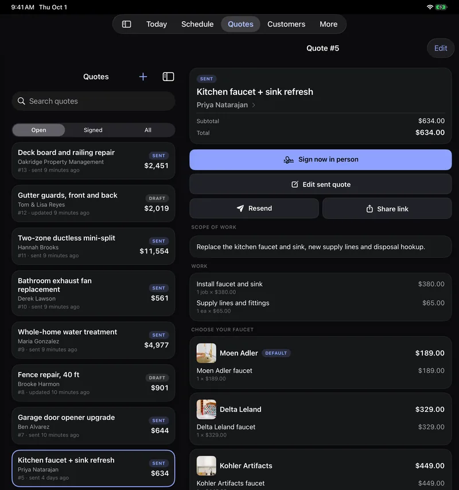The width and height of the screenshot is (459, 490).
Task: View the Kohler Artifacts faucet thumbnail
Action: (206, 466)
